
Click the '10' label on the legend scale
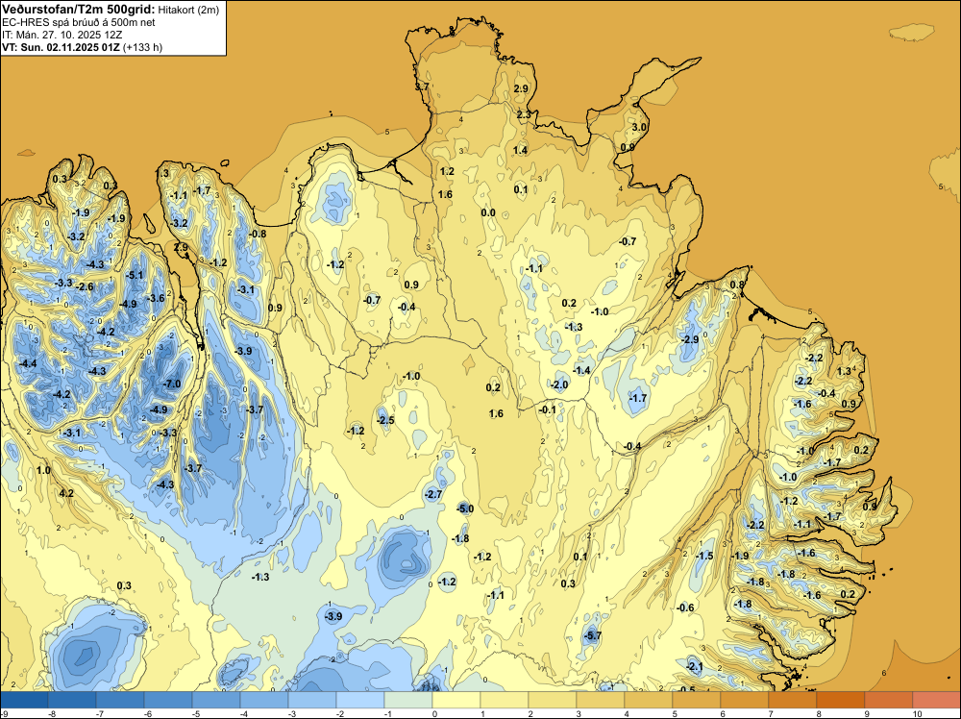coord(917,713)
